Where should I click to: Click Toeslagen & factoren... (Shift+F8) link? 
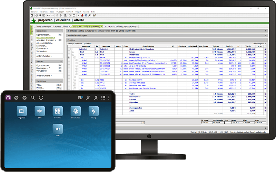coord(79,44)
